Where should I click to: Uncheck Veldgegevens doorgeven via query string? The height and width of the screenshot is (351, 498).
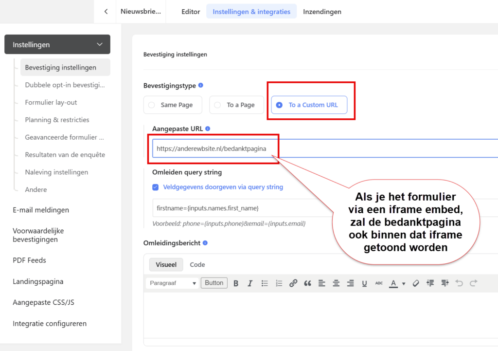pos(156,187)
